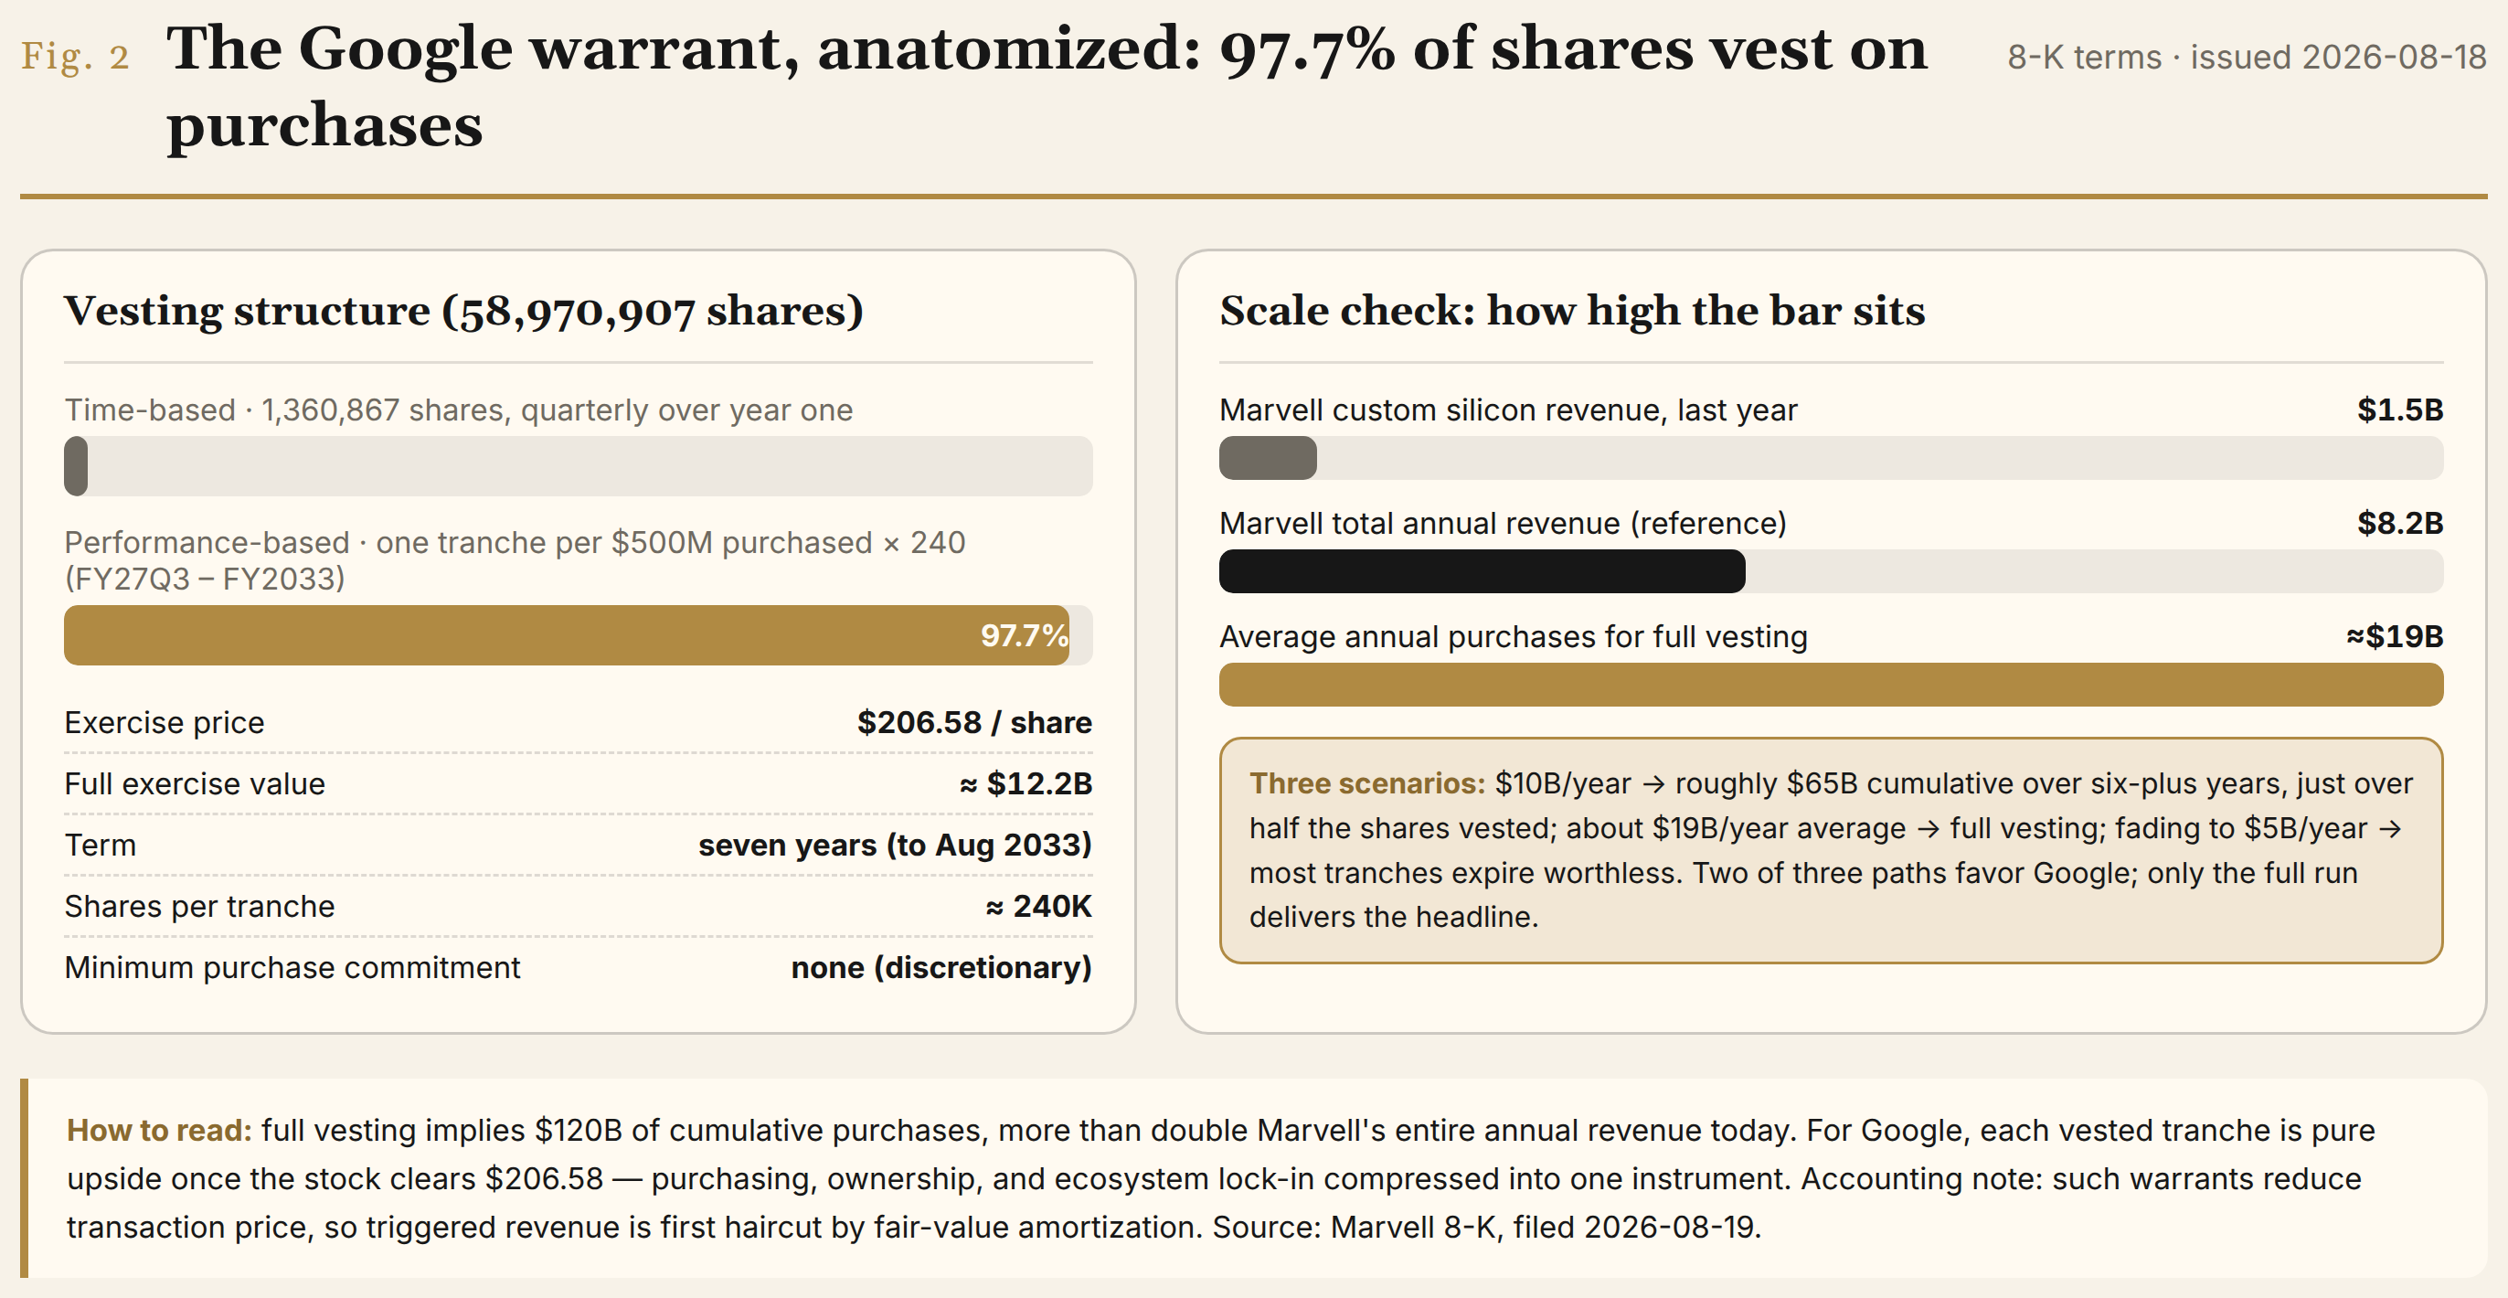Click the '≈ $12.2B' value
2508x1298 pixels.
click(x=1026, y=784)
